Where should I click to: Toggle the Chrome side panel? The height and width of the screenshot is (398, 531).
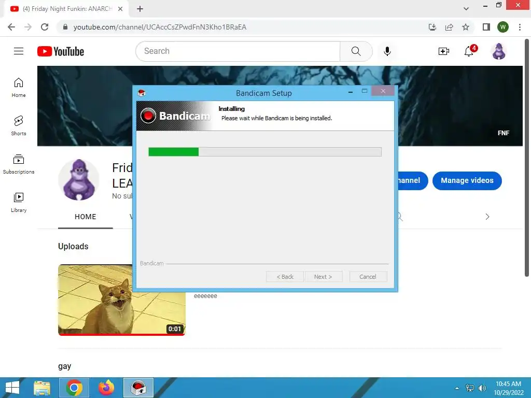point(486,27)
